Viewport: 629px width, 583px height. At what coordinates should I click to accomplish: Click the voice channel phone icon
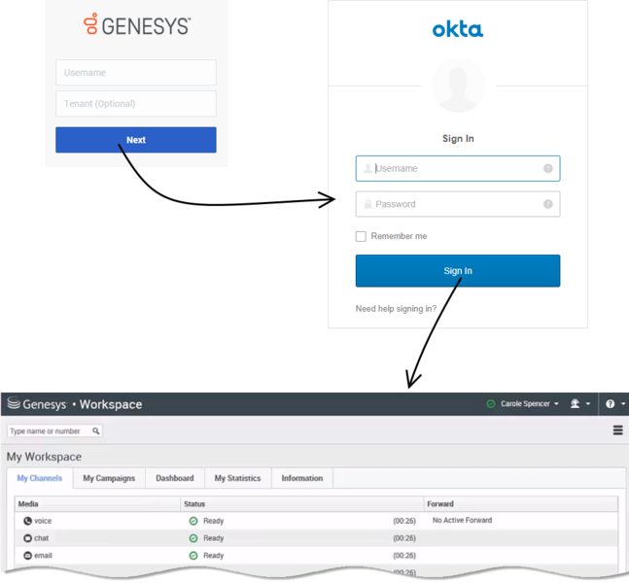pos(27,521)
